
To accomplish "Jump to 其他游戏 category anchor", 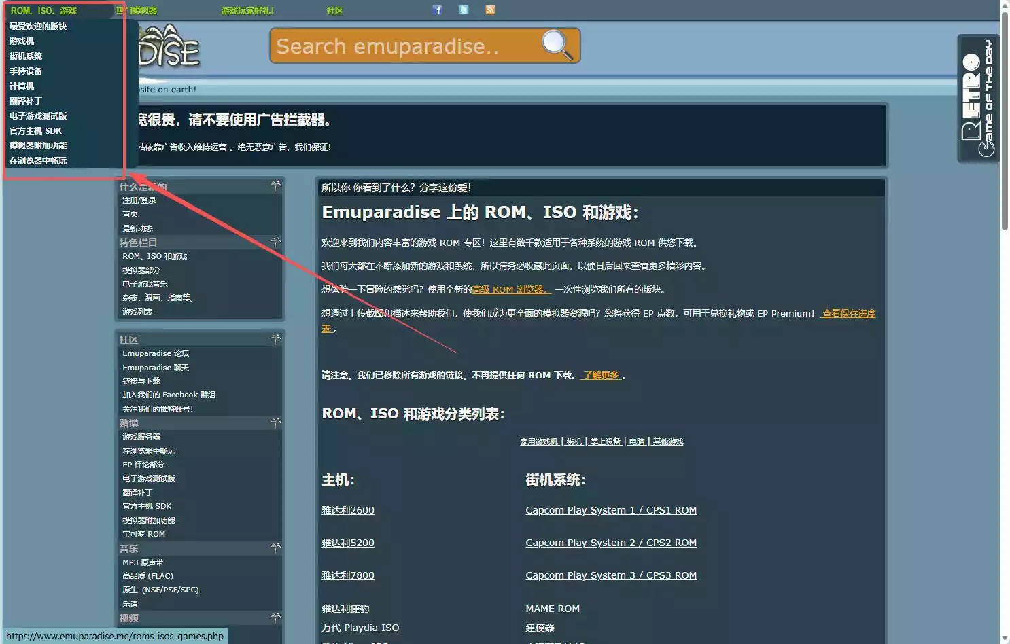I will (x=667, y=442).
